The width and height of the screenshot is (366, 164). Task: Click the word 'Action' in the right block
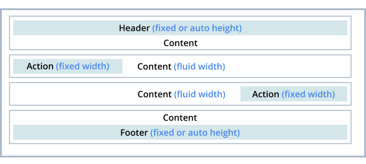[265, 95]
